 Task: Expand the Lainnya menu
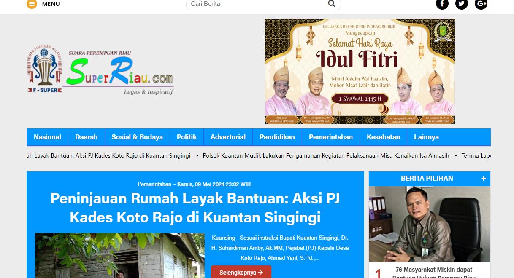pyautogui.click(x=426, y=137)
